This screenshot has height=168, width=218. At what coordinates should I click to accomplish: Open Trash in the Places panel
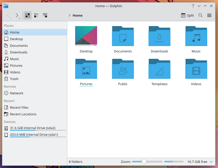(x=35, y=79)
